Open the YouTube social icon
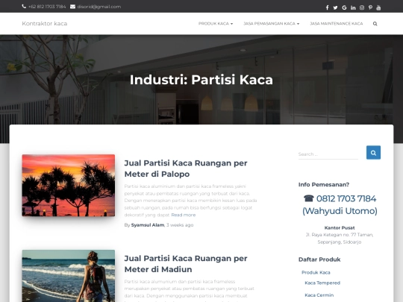403x302 pixels. (x=378, y=7)
